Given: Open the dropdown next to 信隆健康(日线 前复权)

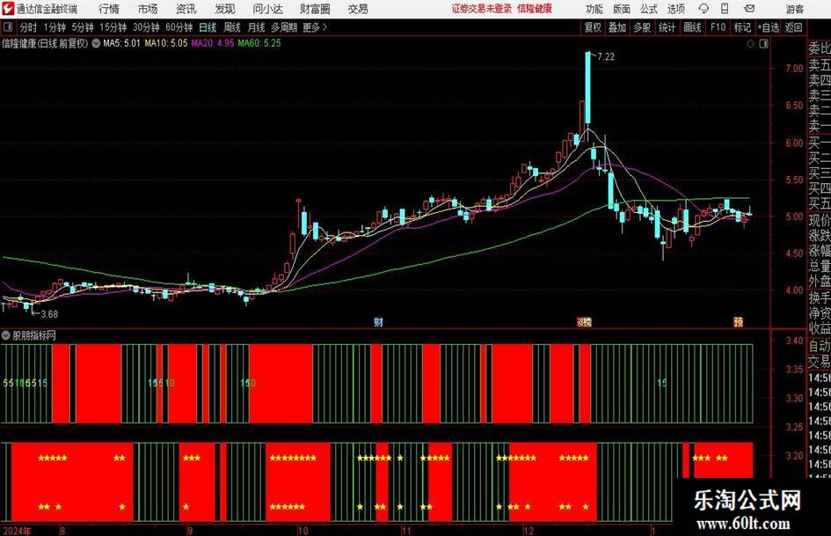Looking at the screenshot, I should point(96,43).
